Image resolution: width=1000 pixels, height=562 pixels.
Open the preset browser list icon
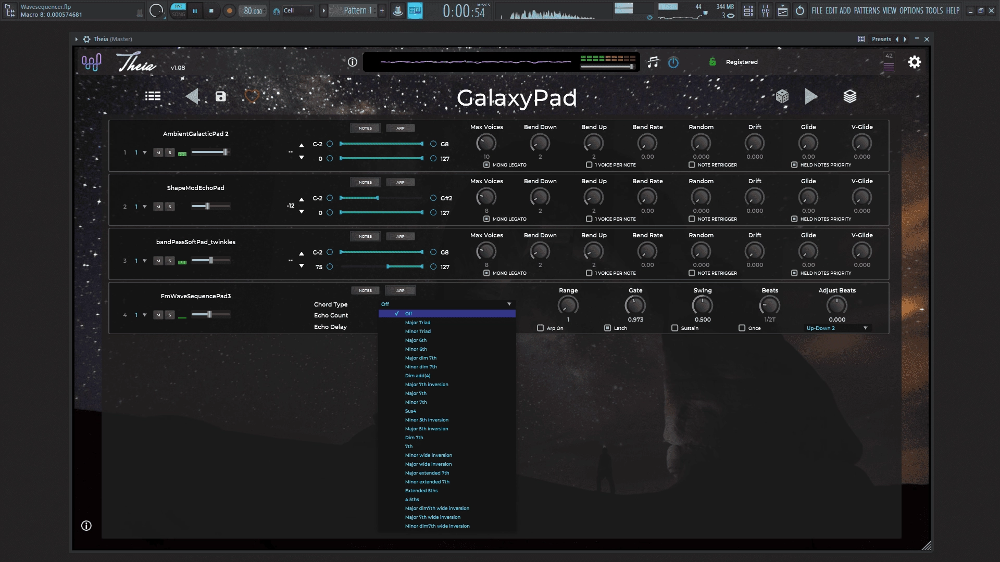(153, 96)
